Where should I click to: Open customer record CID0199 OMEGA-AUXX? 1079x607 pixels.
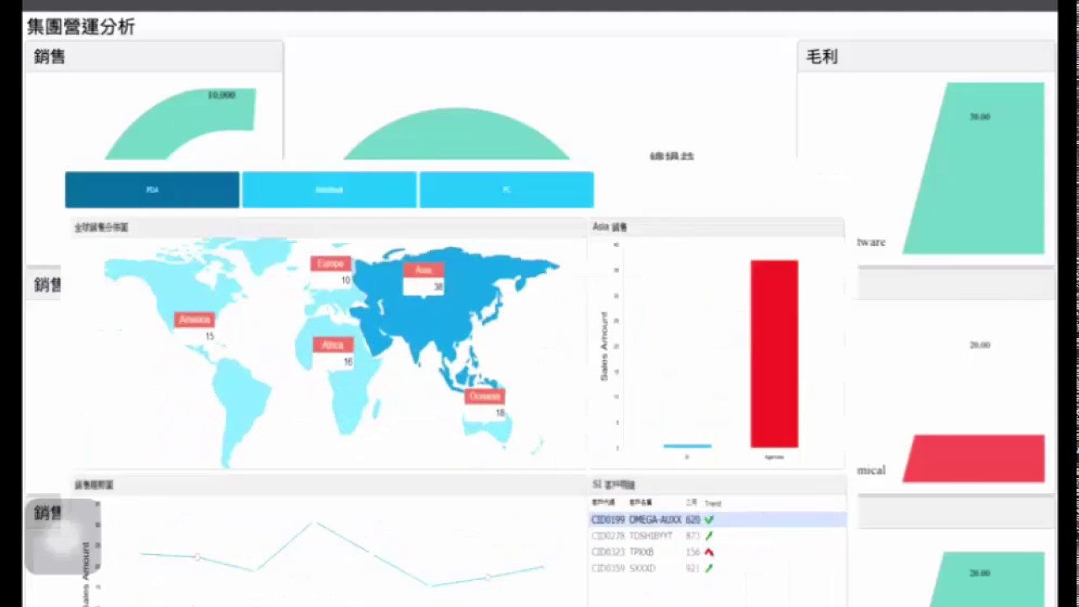(x=649, y=519)
